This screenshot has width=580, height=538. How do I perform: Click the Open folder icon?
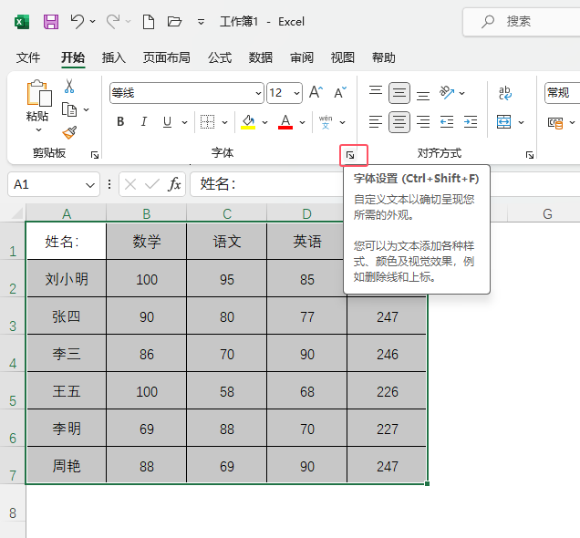[x=174, y=22]
